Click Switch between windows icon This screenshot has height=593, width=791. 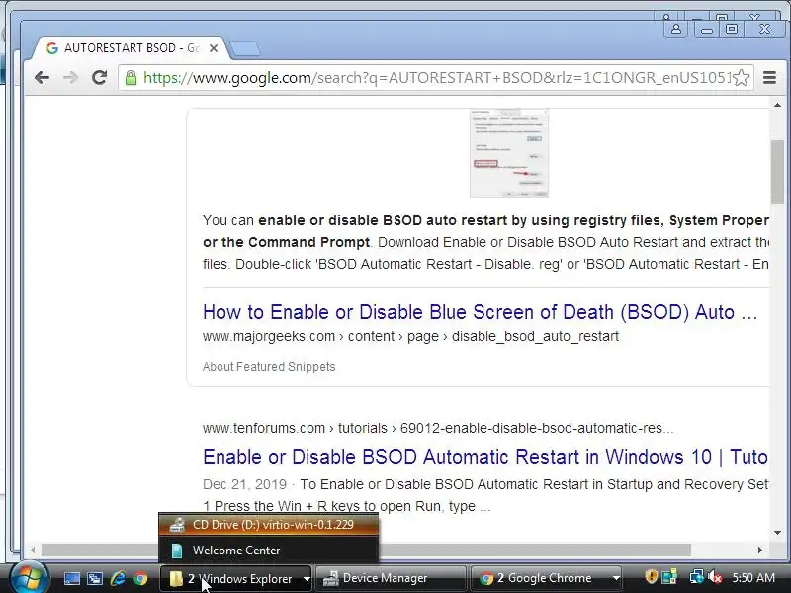pyautogui.click(x=95, y=578)
